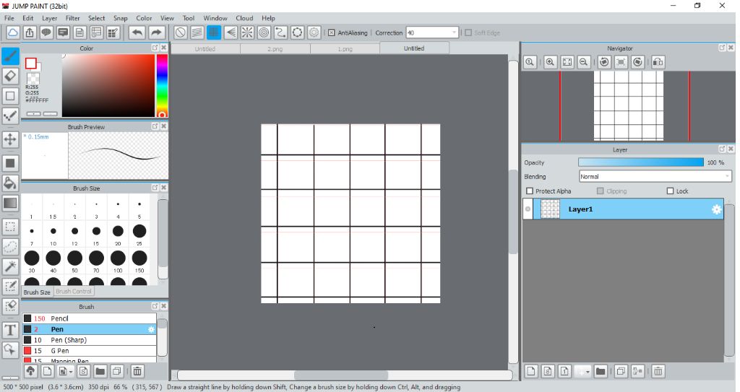Rotate canvas right in Navigator
The height and width of the screenshot is (392, 740).
pos(637,62)
